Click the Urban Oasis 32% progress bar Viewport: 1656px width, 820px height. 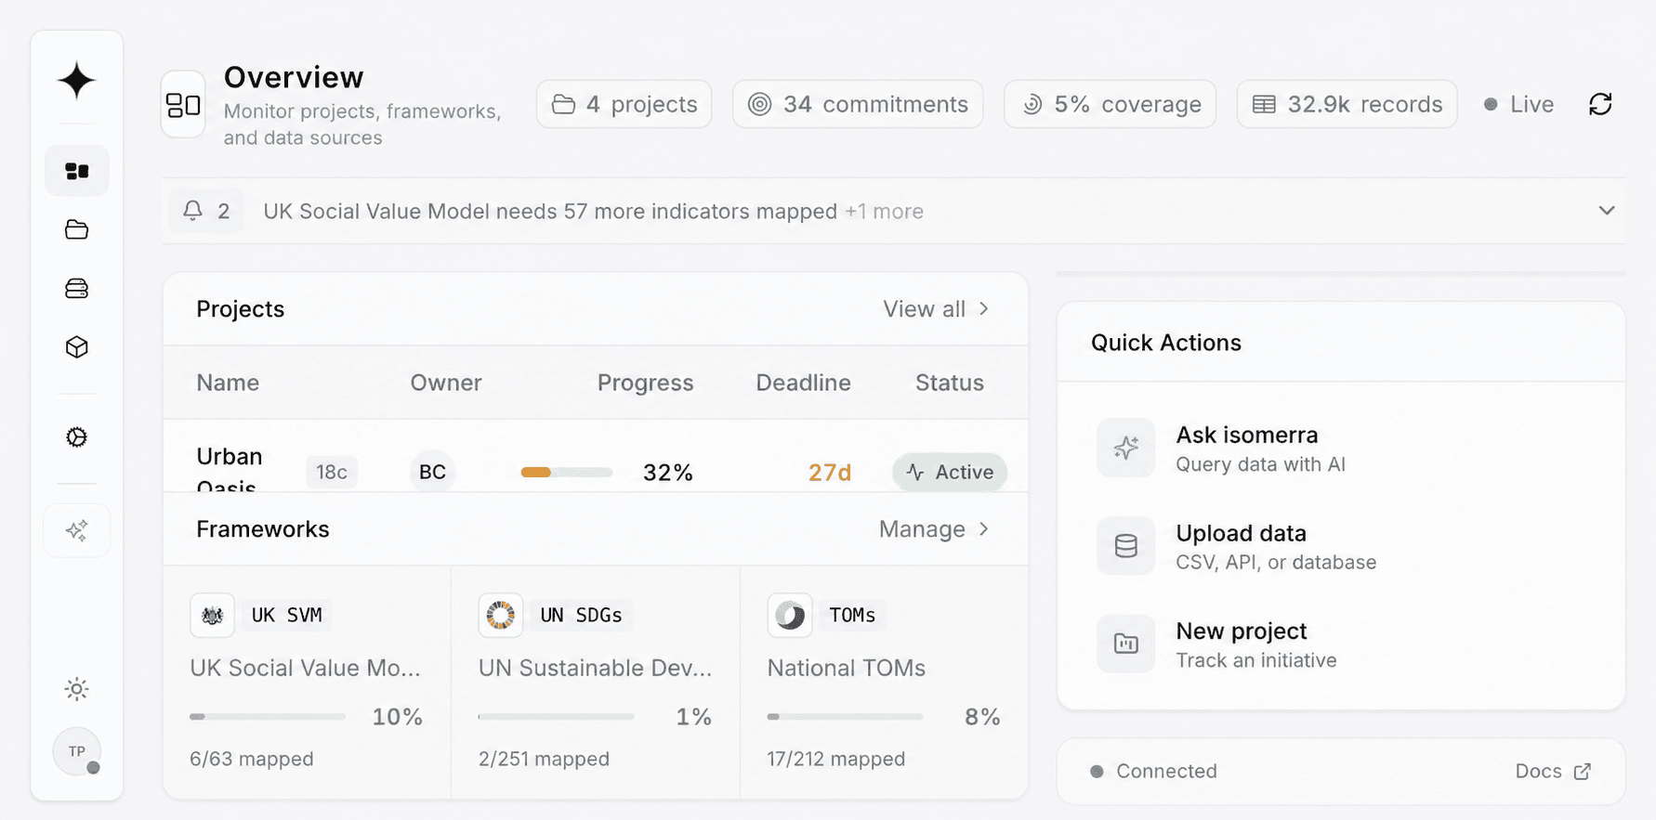pyautogui.click(x=567, y=472)
